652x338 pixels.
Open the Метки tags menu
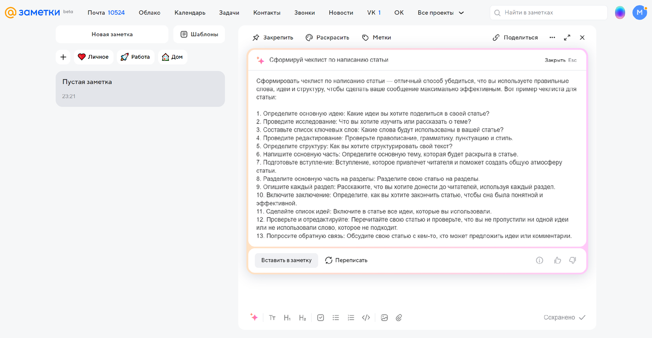click(377, 37)
